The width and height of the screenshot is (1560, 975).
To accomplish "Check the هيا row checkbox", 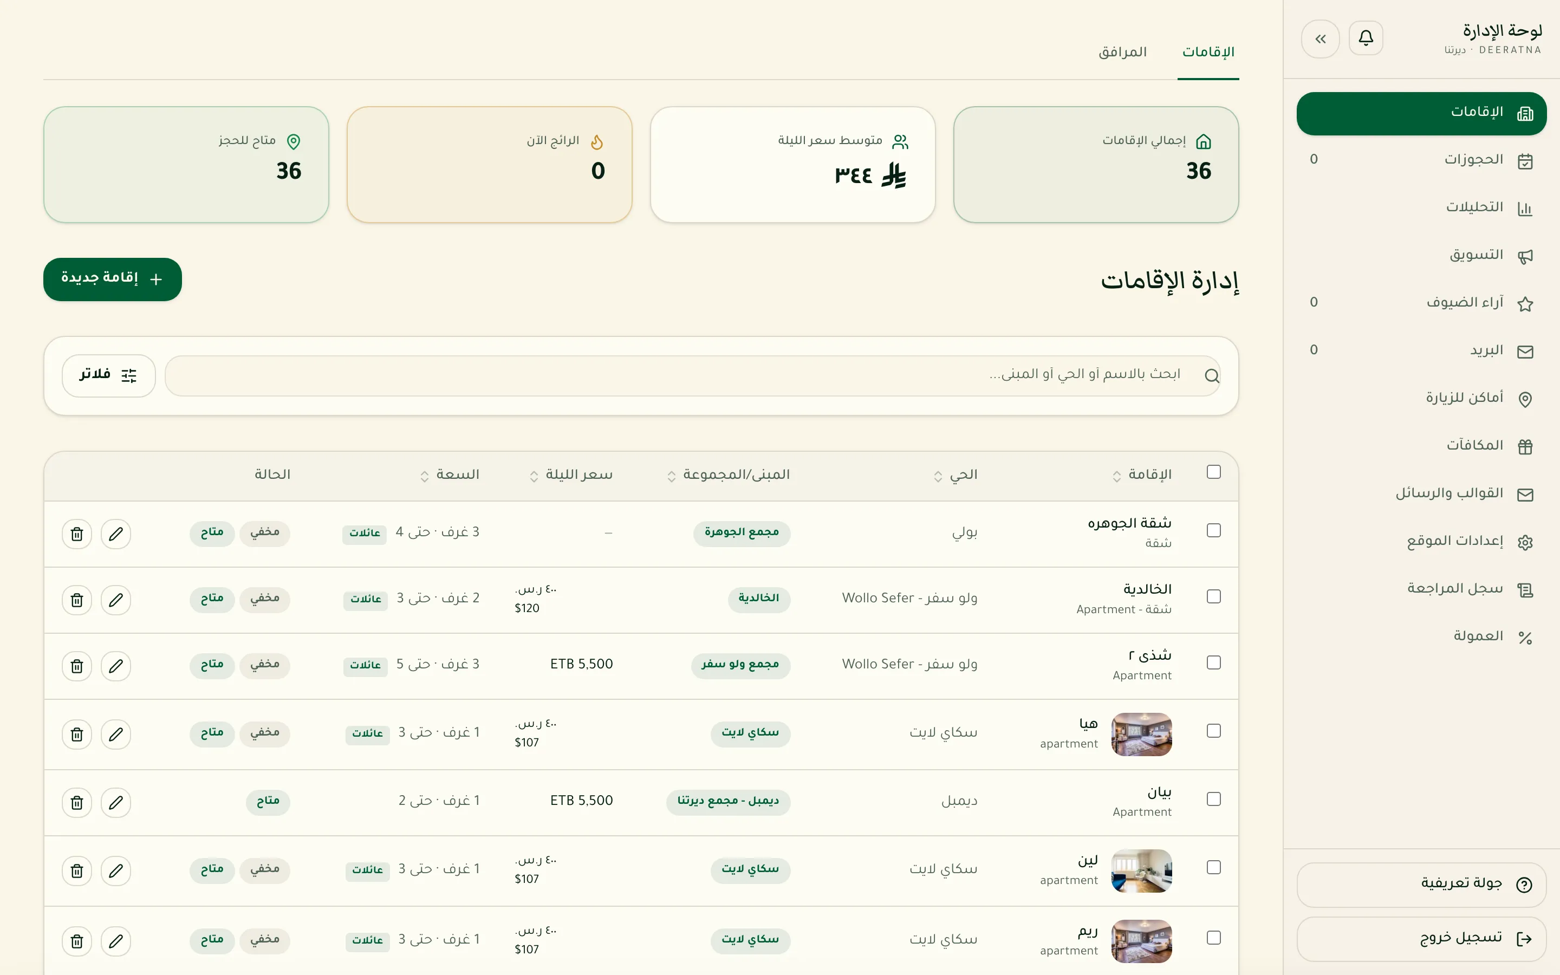I will click(1213, 731).
